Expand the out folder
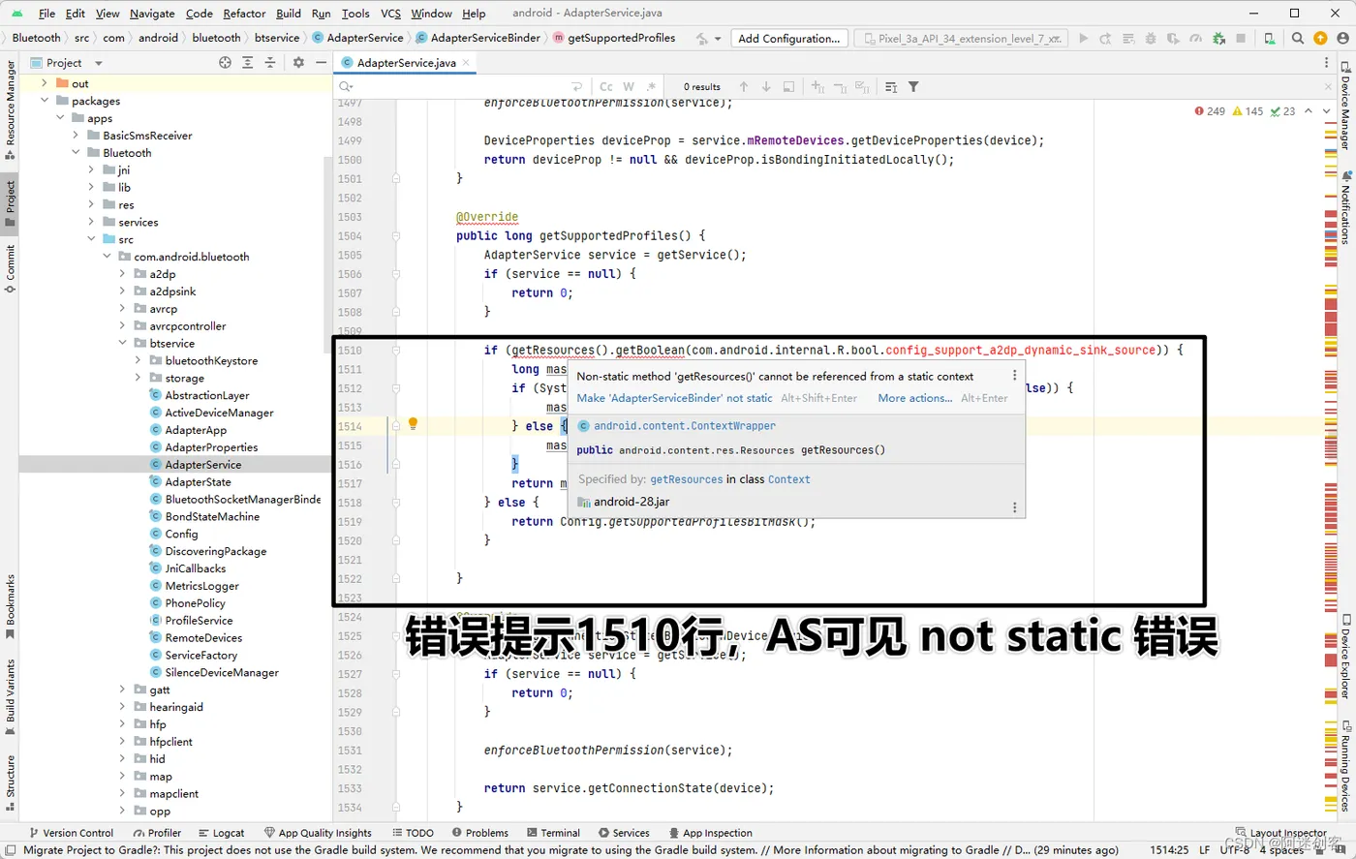1356x859 pixels. [45, 83]
